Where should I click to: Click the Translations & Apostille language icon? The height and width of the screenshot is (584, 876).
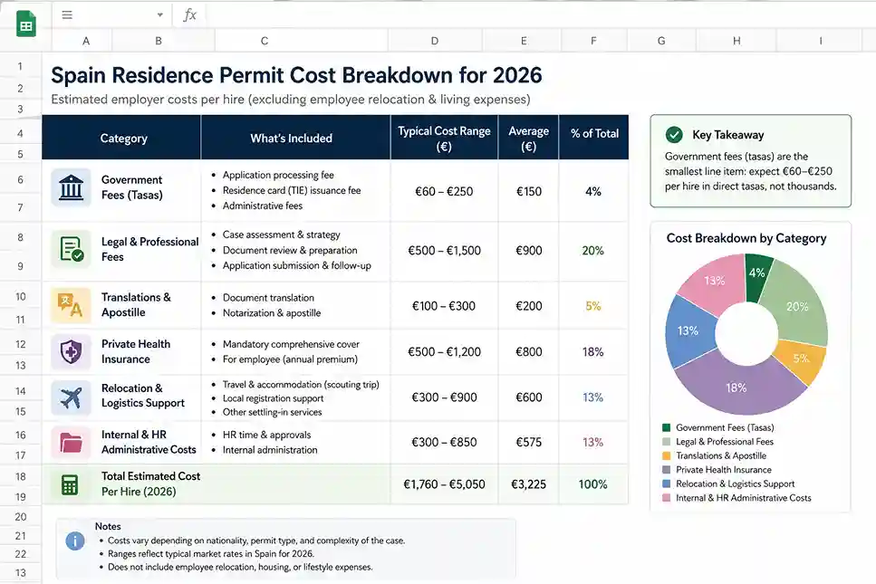point(71,305)
